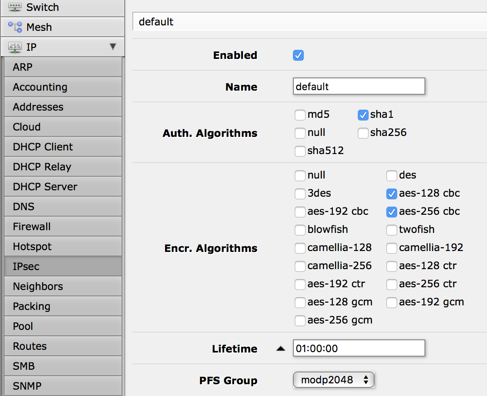Uncheck sha1 auth algorithm
Image resolution: width=487 pixels, height=396 pixels.
click(x=363, y=115)
